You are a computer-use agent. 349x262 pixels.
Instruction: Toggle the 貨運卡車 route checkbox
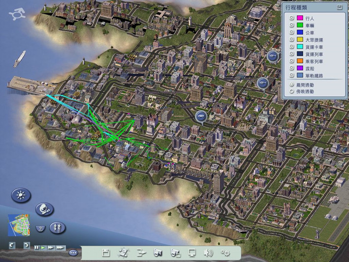pos(292,46)
